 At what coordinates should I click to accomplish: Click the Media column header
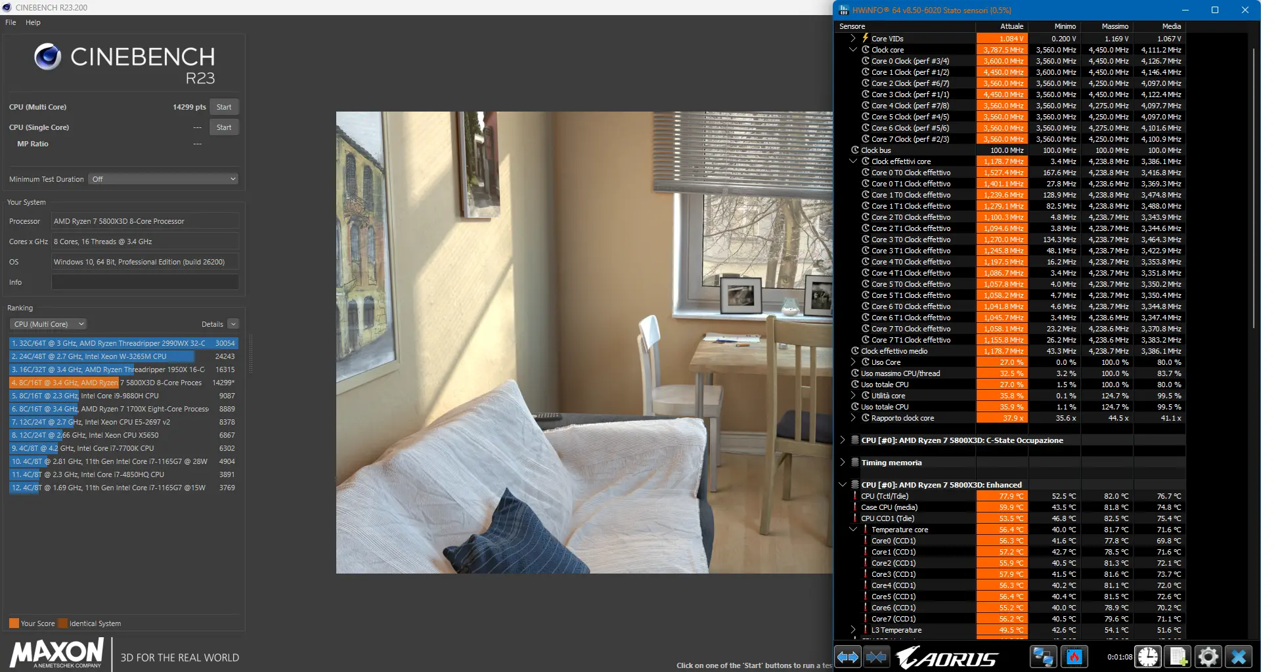[x=1160, y=26]
